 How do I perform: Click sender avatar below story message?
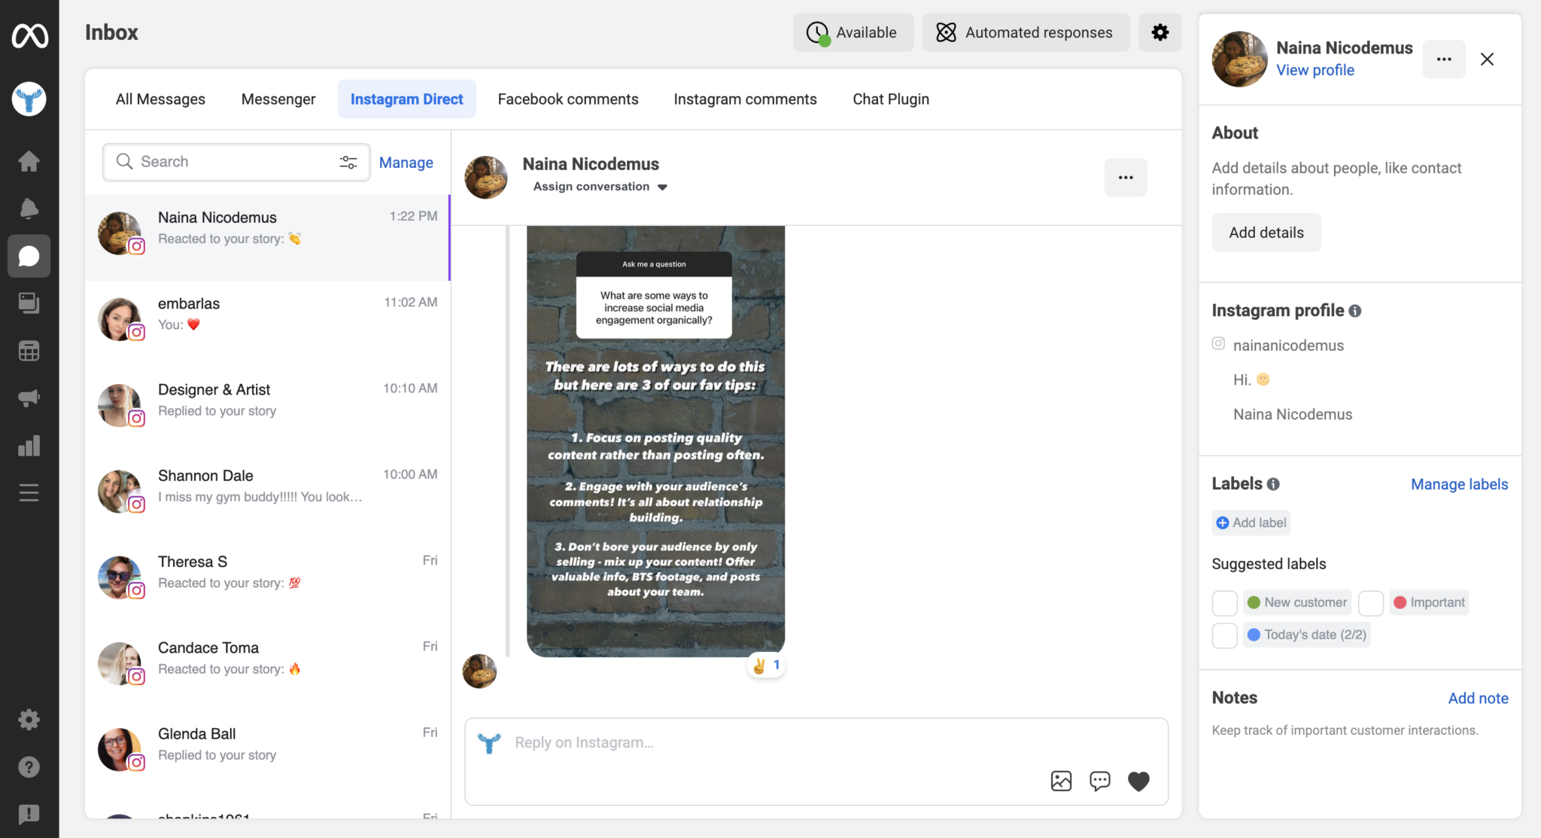coord(479,671)
